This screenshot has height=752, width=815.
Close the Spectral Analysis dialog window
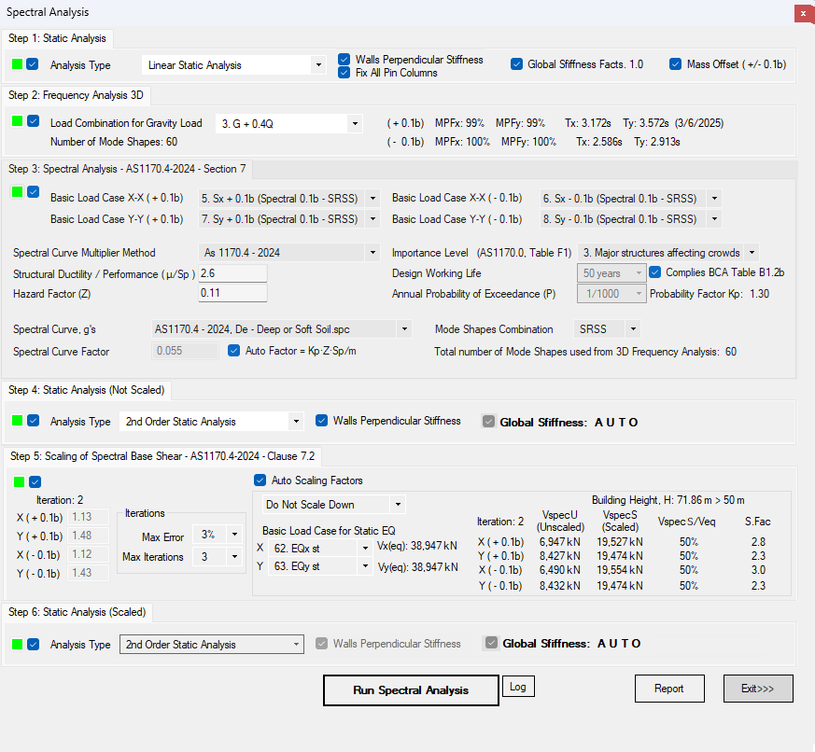803,14
